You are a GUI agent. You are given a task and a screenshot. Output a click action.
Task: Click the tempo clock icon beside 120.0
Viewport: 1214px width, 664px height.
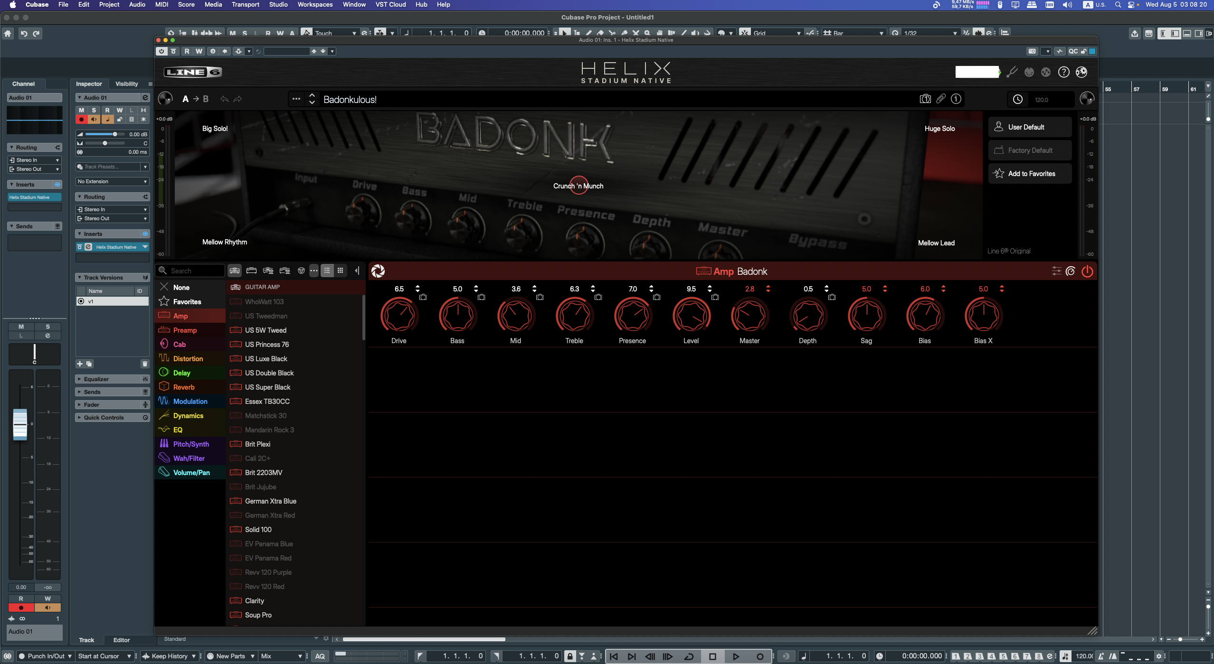(1017, 99)
